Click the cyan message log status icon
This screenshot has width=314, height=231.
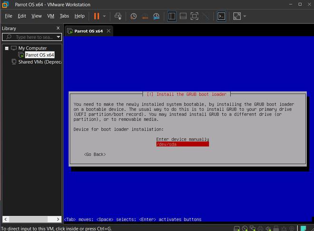click(304, 228)
